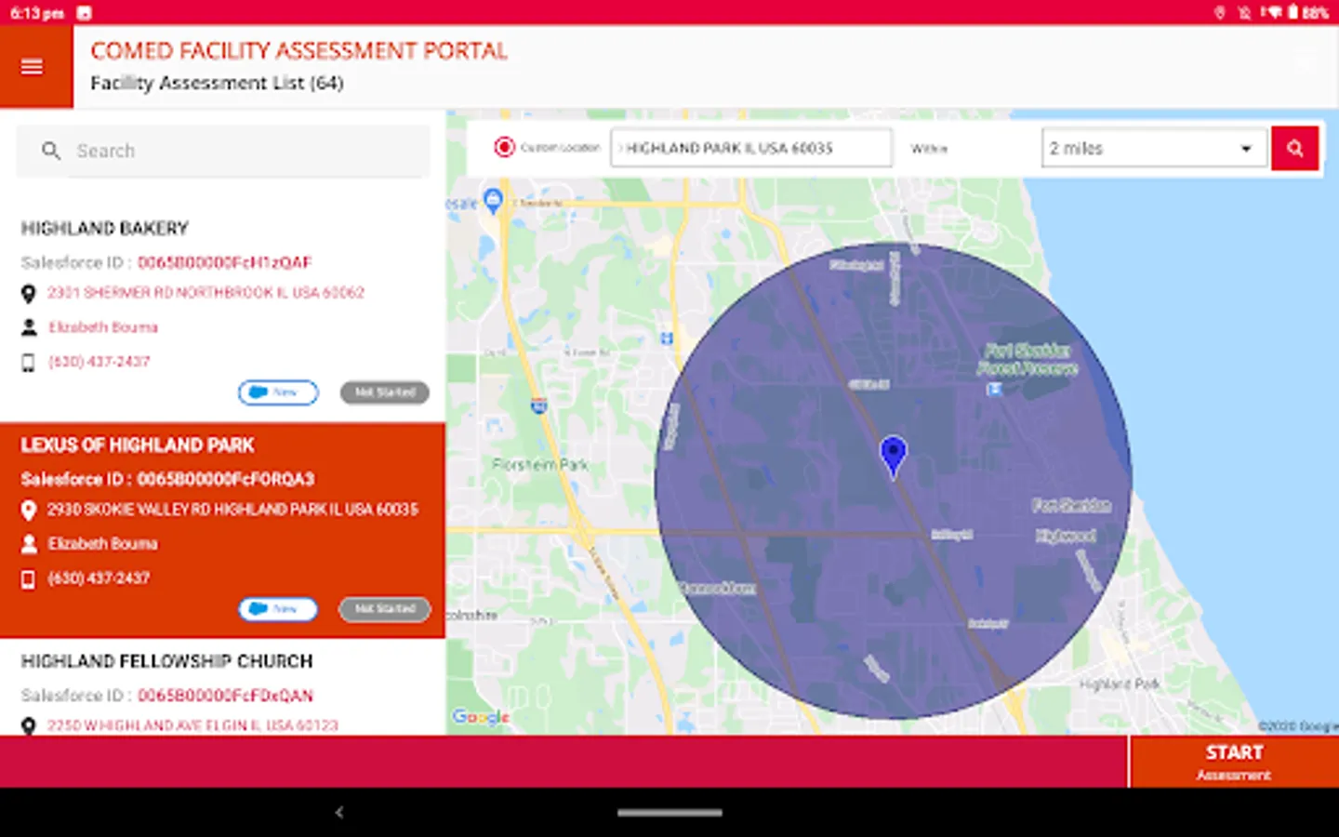Image resolution: width=1339 pixels, height=837 pixels.
Task: Select HIGHLAND FELLOWSHIP CHURCH facility title
Action: click(167, 661)
